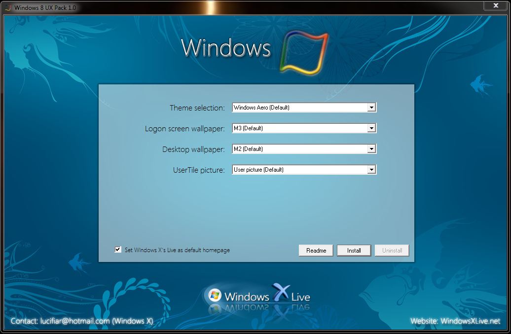
Task: Click the UserTile picture label
Action: coord(199,170)
